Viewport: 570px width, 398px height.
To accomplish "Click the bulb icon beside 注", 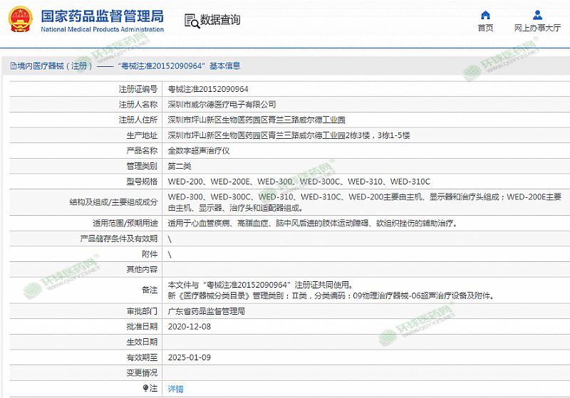I will point(146,388).
